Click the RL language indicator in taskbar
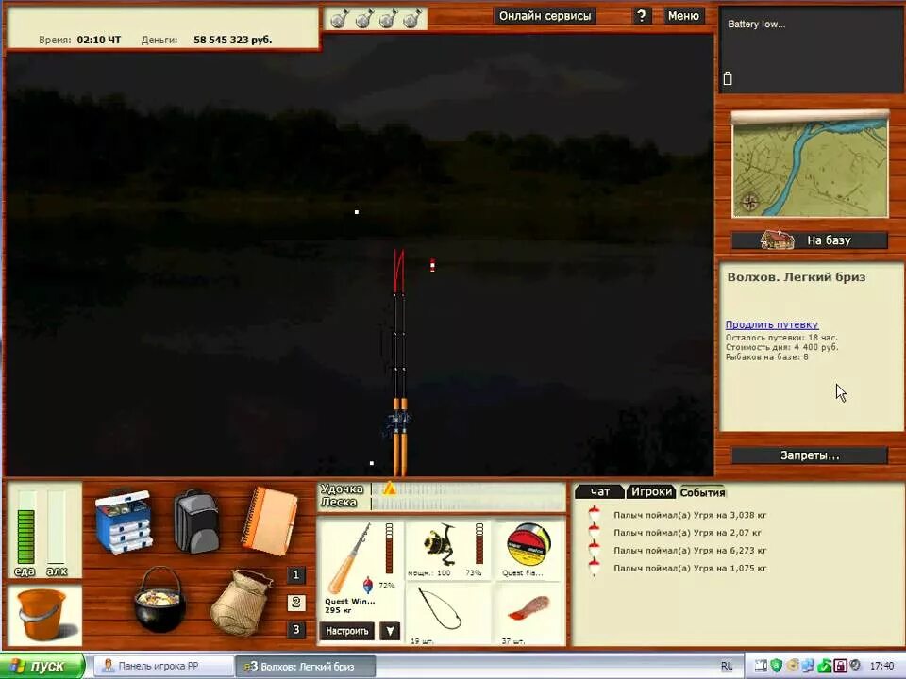 click(x=727, y=667)
